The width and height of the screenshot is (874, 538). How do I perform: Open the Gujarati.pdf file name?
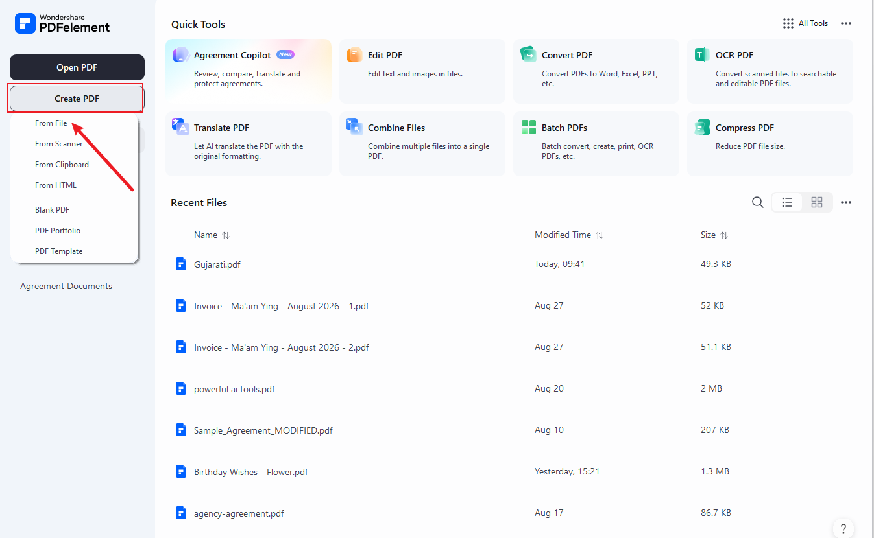217,264
